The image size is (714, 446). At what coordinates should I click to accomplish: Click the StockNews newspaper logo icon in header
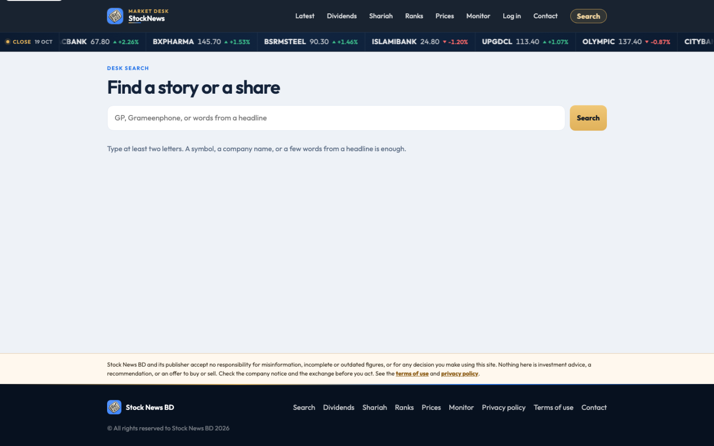click(115, 16)
